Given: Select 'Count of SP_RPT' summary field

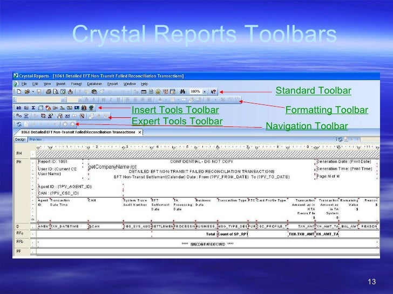Looking at the screenshot, I should coord(233,234).
